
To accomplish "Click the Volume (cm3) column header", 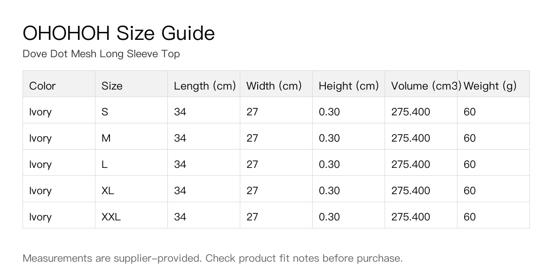I will click(421, 83).
